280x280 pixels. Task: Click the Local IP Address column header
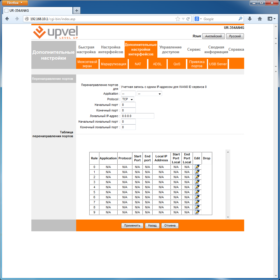[x=161, y=158]
